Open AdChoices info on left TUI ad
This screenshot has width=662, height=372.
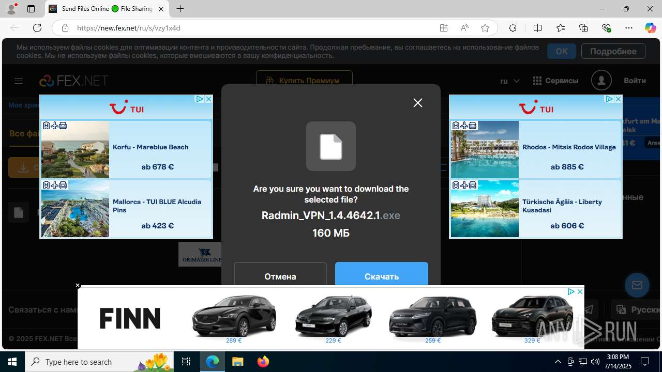click(x=200, y=99)
